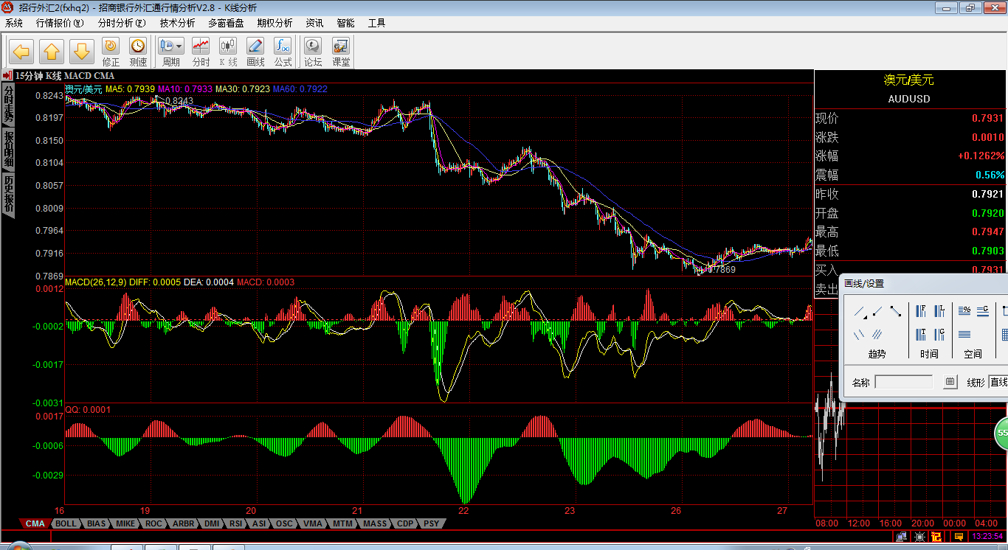Screen dimensions: 1008x550
Task: Select the RSI indicator tab
Action: click(235, 523)
